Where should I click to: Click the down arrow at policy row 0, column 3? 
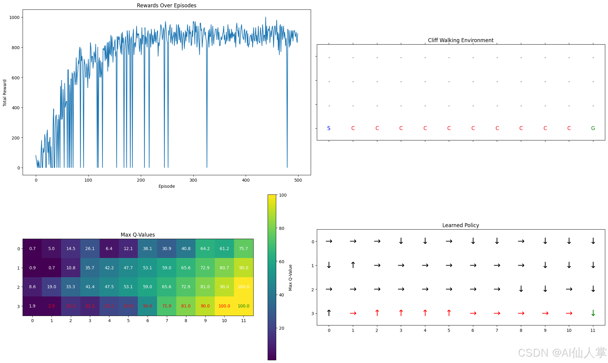[x=401, y=241]
